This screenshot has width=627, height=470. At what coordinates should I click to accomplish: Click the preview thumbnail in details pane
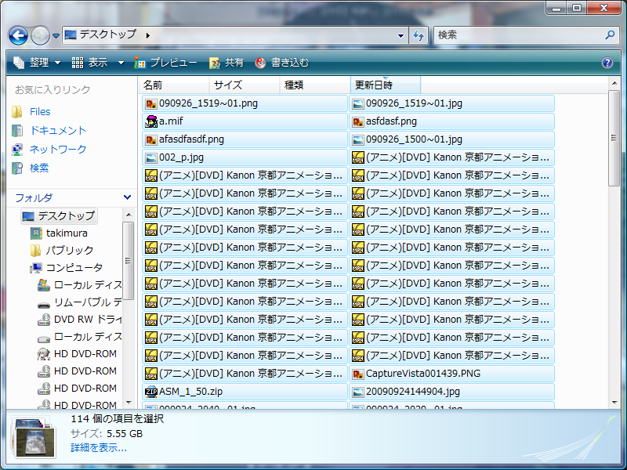pyautogui.click(x=34, y=438)
